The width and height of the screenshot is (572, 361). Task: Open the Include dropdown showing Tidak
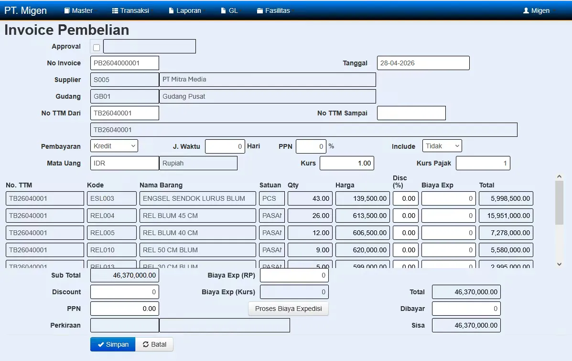pyautogui.click(x=442, y=146)
